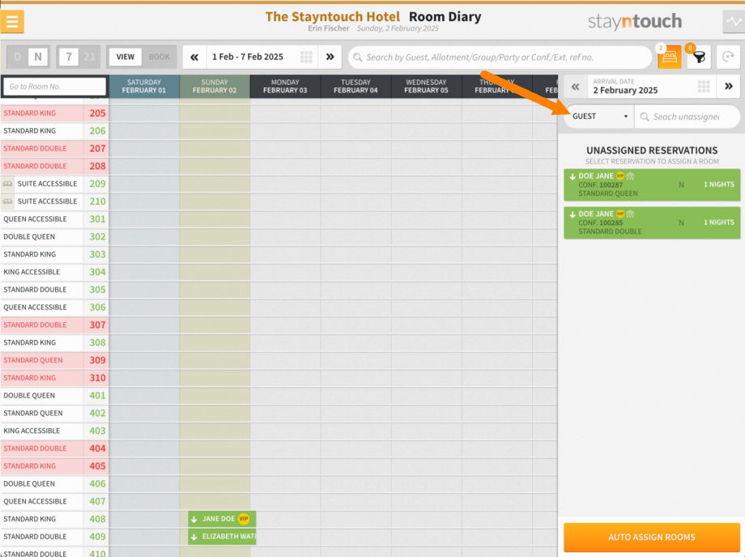Viewport: 745px width, 557px height.
Task: Open the Arrival Date 2 February 2025 picker
Action: (x=652, y=87)
